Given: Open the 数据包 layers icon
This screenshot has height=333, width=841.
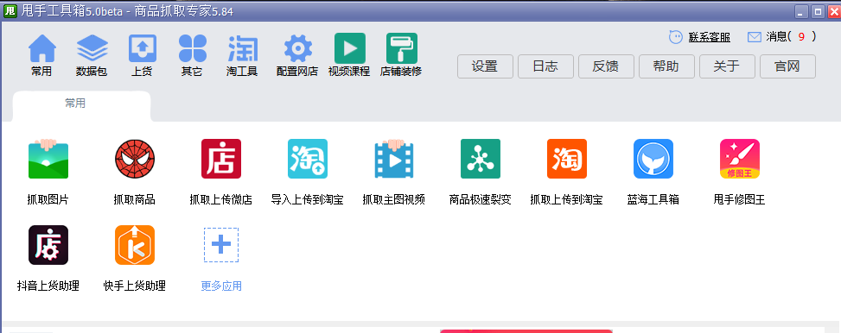Looking at the screenshot, I should [92, 48].
